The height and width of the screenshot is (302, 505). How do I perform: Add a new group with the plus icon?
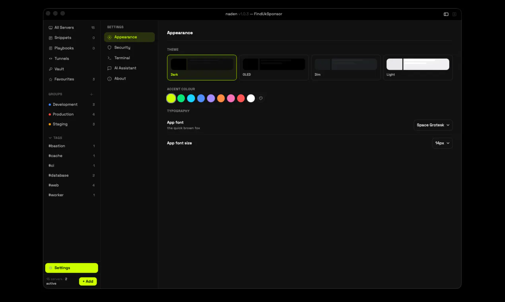click(x=91, y=95)
